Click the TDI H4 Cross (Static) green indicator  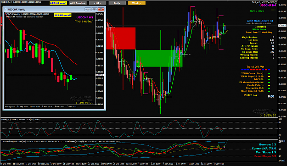[269, 74]
